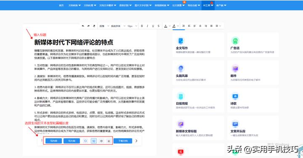Screen dimensions: 303x158
Task: Click the 下载文档 download button
Action: [123, 141]
